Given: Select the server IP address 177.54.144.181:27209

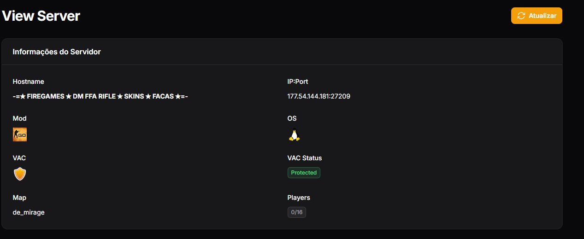Looking at the screenshot, I should coord(319,96).
